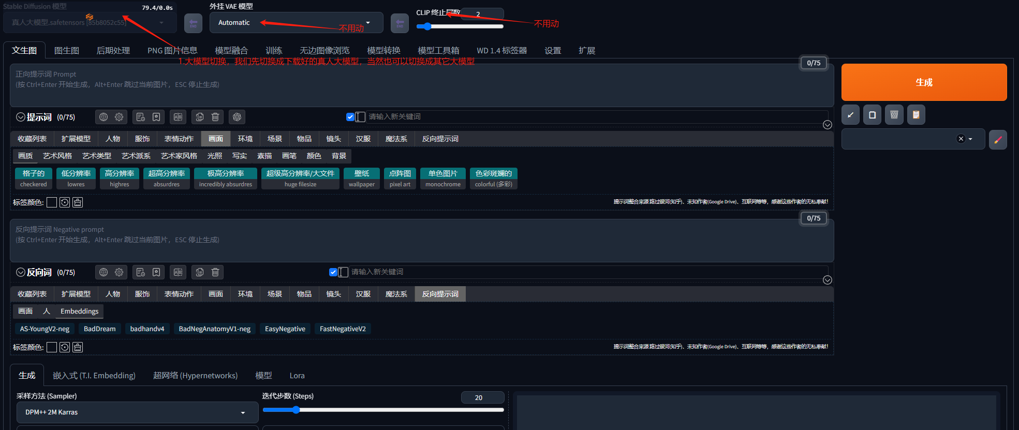1019x430 pixels.
Task: Click globe icon in 提示词 toolbar
Action: pos(104,117)
